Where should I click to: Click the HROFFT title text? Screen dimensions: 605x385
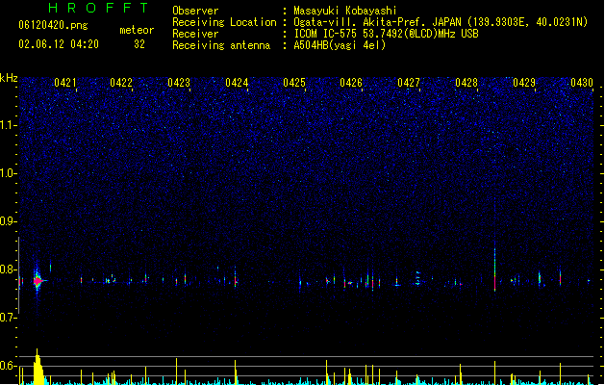click(99, 8)
